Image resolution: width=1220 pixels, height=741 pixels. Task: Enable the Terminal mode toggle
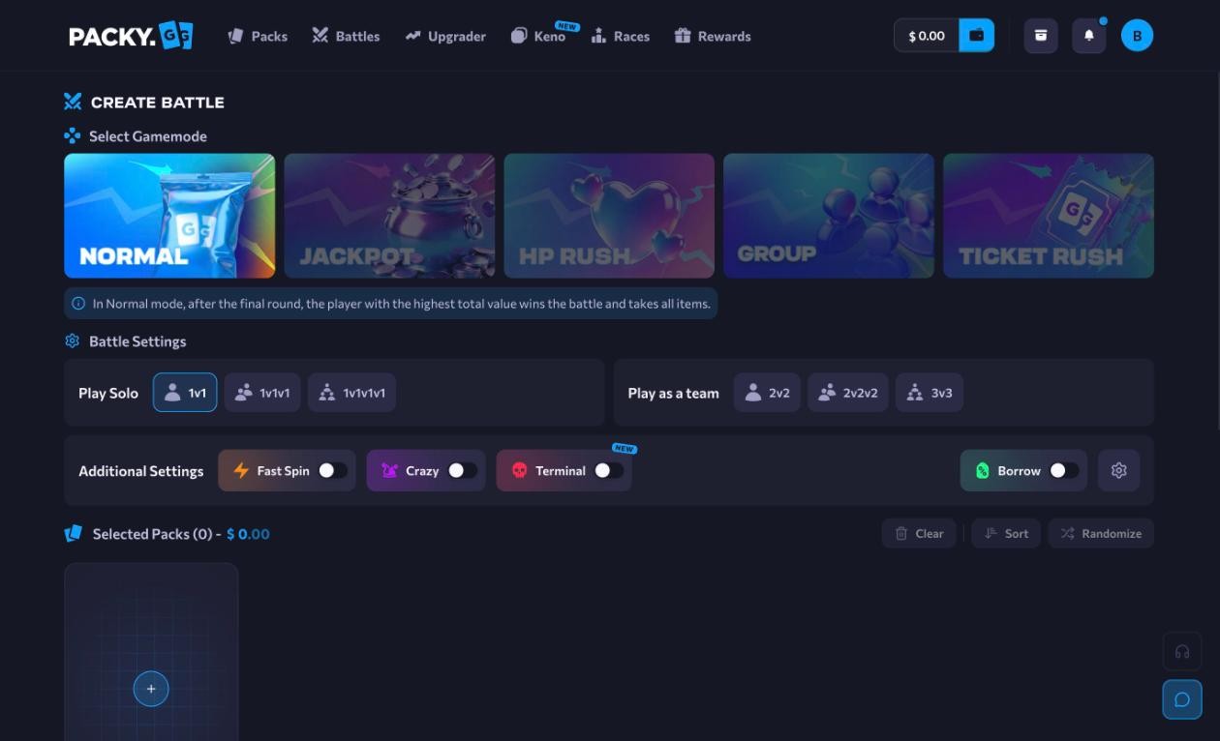click(x=609, y=470)
